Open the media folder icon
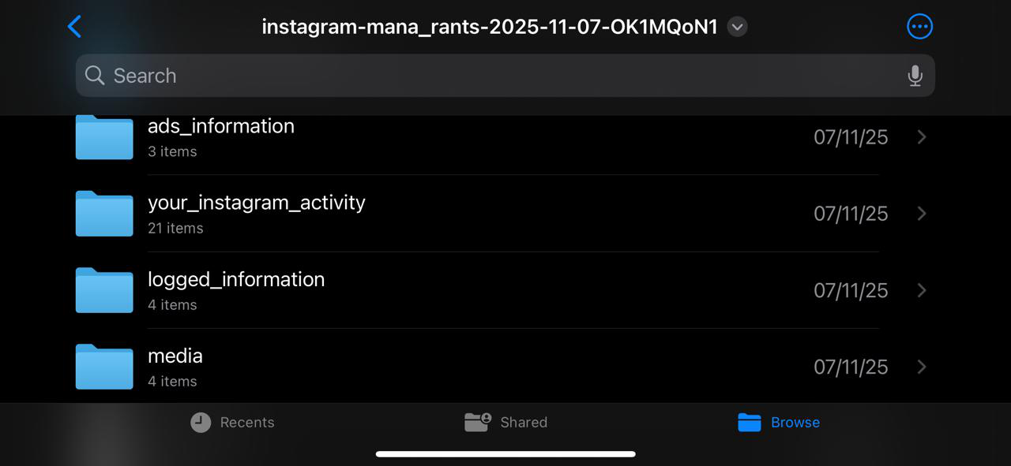Viewport: 1011px width, 466px height. (x=104, y=367)
